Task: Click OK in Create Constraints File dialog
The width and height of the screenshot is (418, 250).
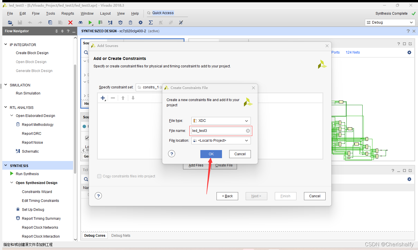Action: point(211,154)
